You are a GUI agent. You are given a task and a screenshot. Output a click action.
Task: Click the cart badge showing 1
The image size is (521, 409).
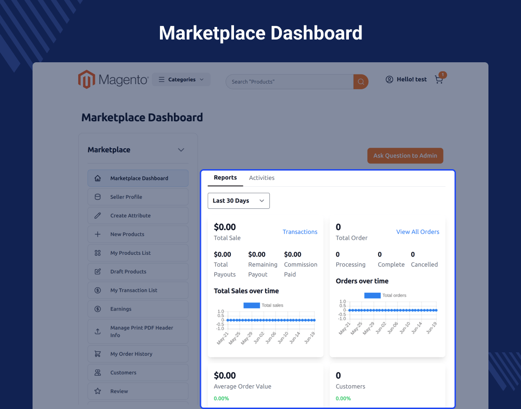click(x=442, y=75)
